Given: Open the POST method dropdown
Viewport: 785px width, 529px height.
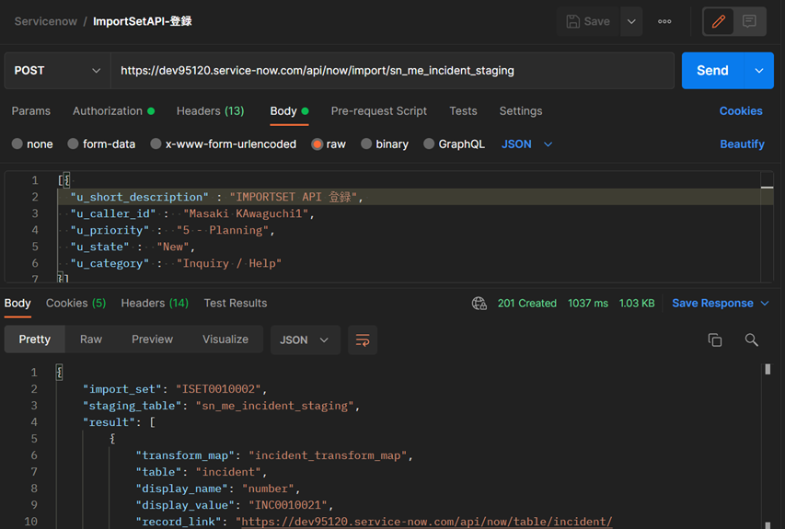Looking at the screenshot, I should 57,70.
